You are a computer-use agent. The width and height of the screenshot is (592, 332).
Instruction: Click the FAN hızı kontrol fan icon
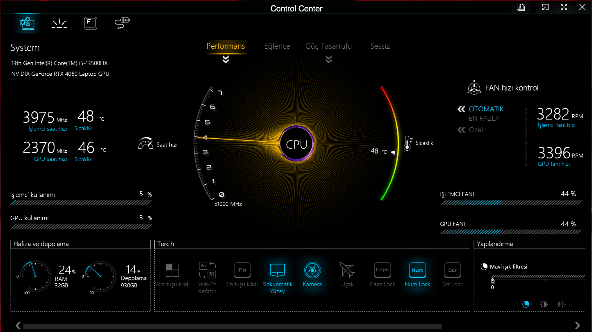tap(474, 88)
